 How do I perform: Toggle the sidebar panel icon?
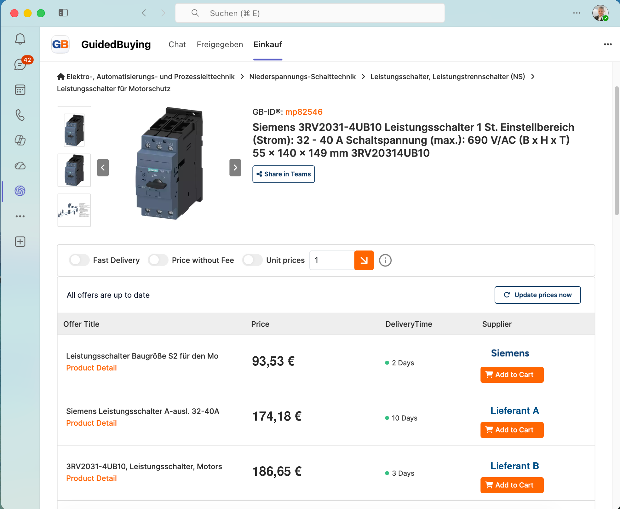click(x=63, y=13)
